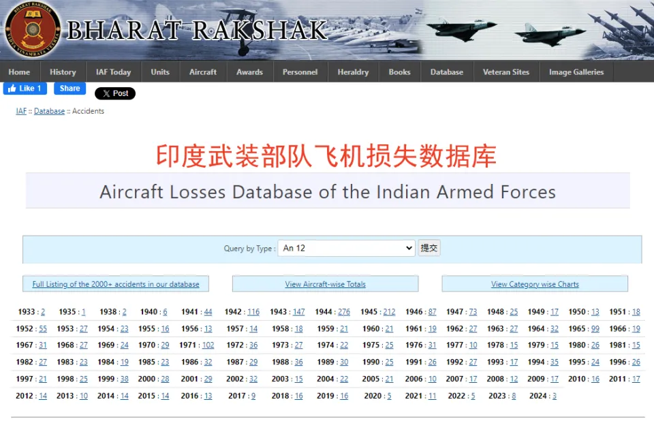Open the 1941 accidents count link
This screenshot has height=423, width=654.
(x=208, y=312)
